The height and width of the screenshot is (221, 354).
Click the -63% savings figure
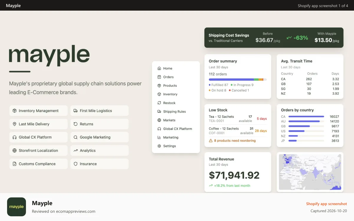(301, 38)
